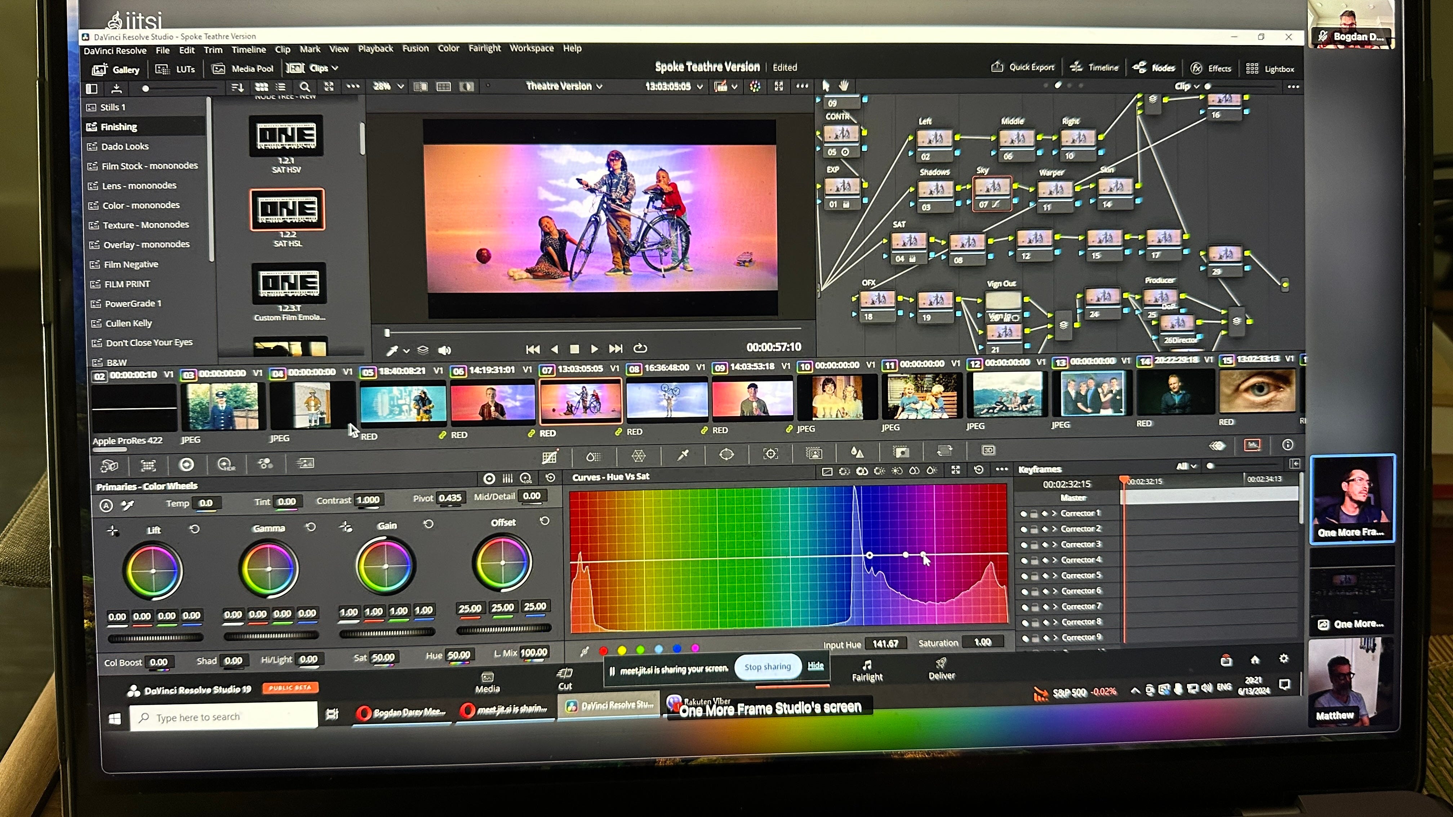Open the HDR color wheels palette
This screenshot has width=1453, height=817.
[226, 464]
